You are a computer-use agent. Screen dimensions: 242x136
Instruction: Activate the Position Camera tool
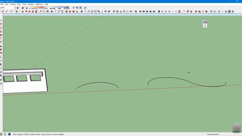(x=102, y=12)
